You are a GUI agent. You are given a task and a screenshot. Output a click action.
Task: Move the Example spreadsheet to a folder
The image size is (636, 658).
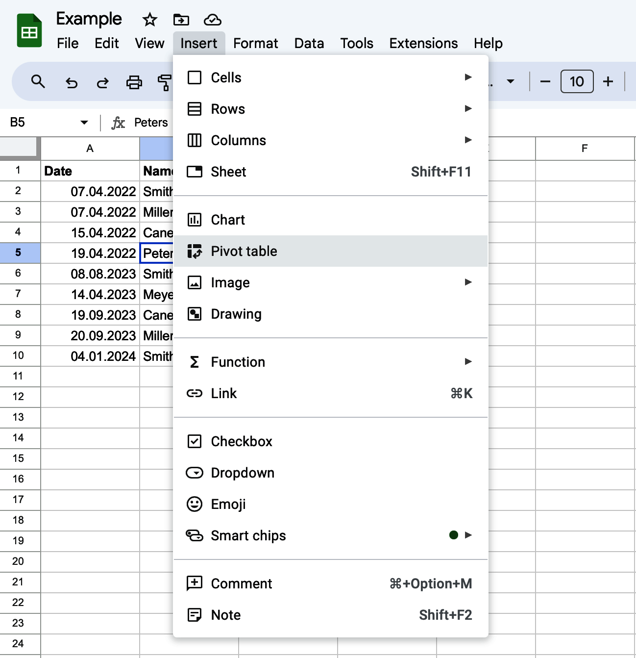click(181, 20)
